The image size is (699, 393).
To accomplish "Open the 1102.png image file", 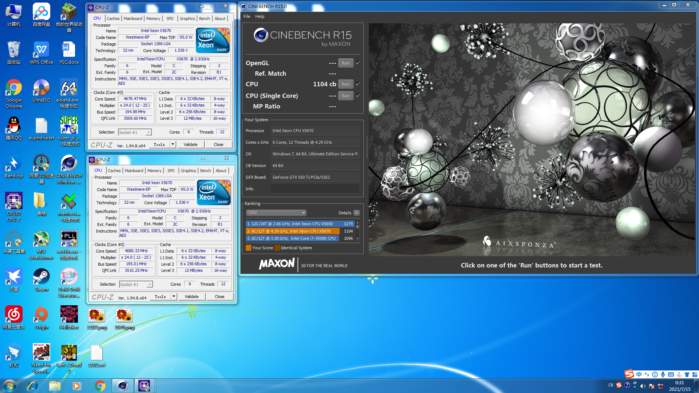I will tap(96, 319).
